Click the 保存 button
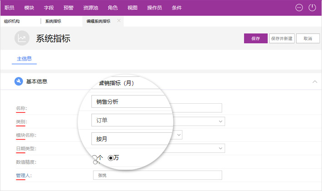Image resolution: width=322 pixels, height=191 pixels. tap(256, 39)
